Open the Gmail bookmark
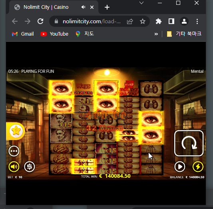The width and height of the screenshot is (213, 209). (23, 34)
